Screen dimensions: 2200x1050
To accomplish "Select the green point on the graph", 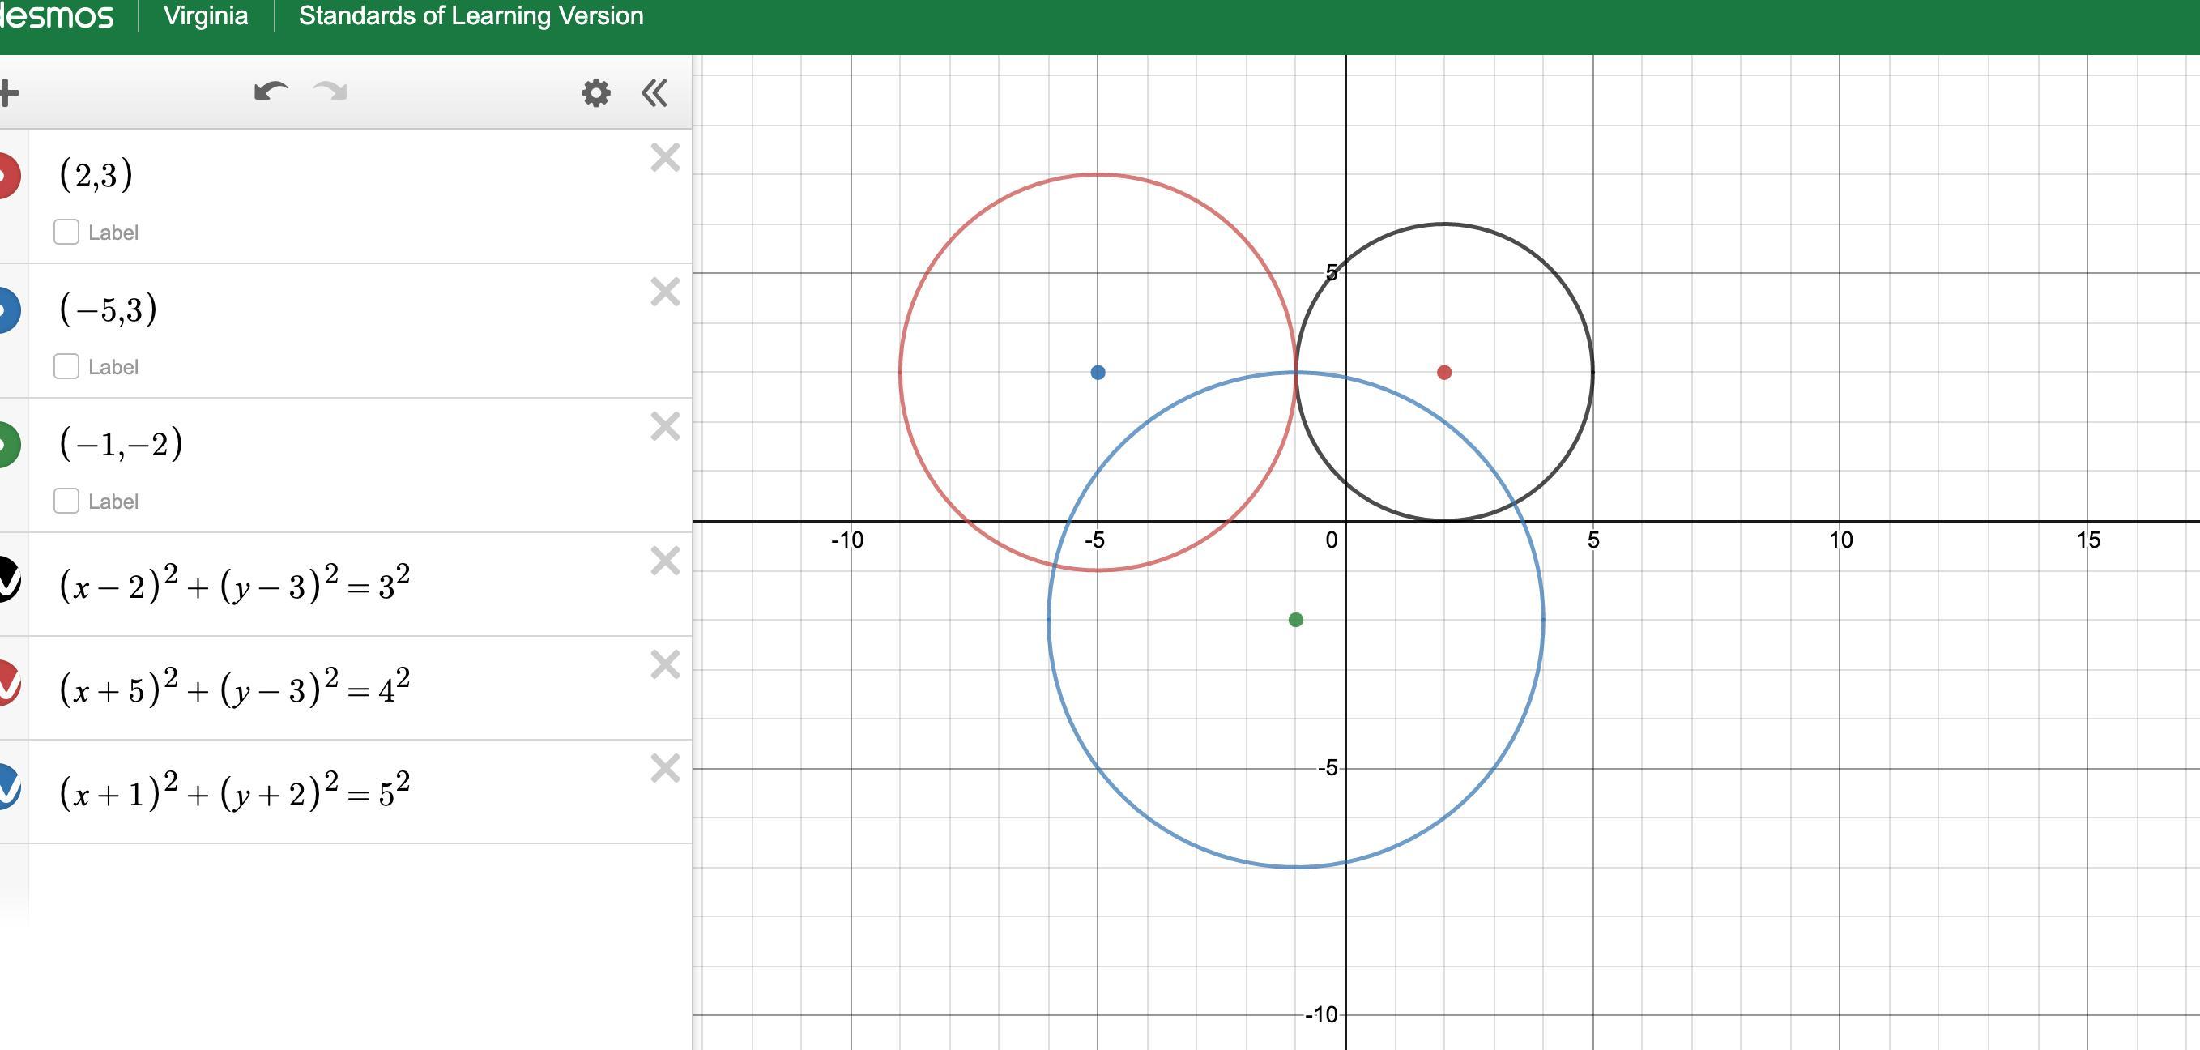I will (1295, 620).
